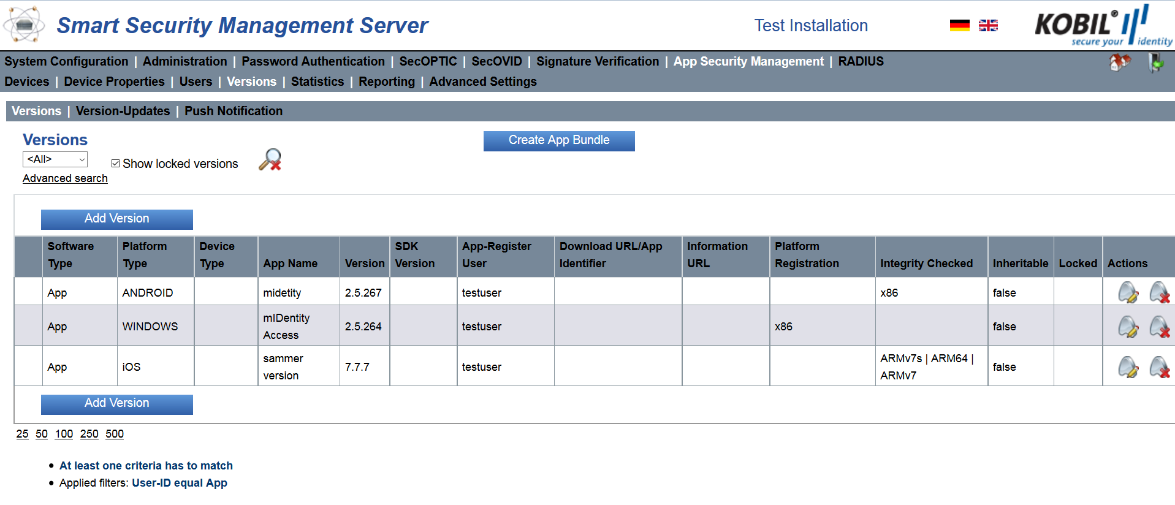Edit the midetity ANDROID version
Screen dimensions: 1175x505
pos(1128,292)
